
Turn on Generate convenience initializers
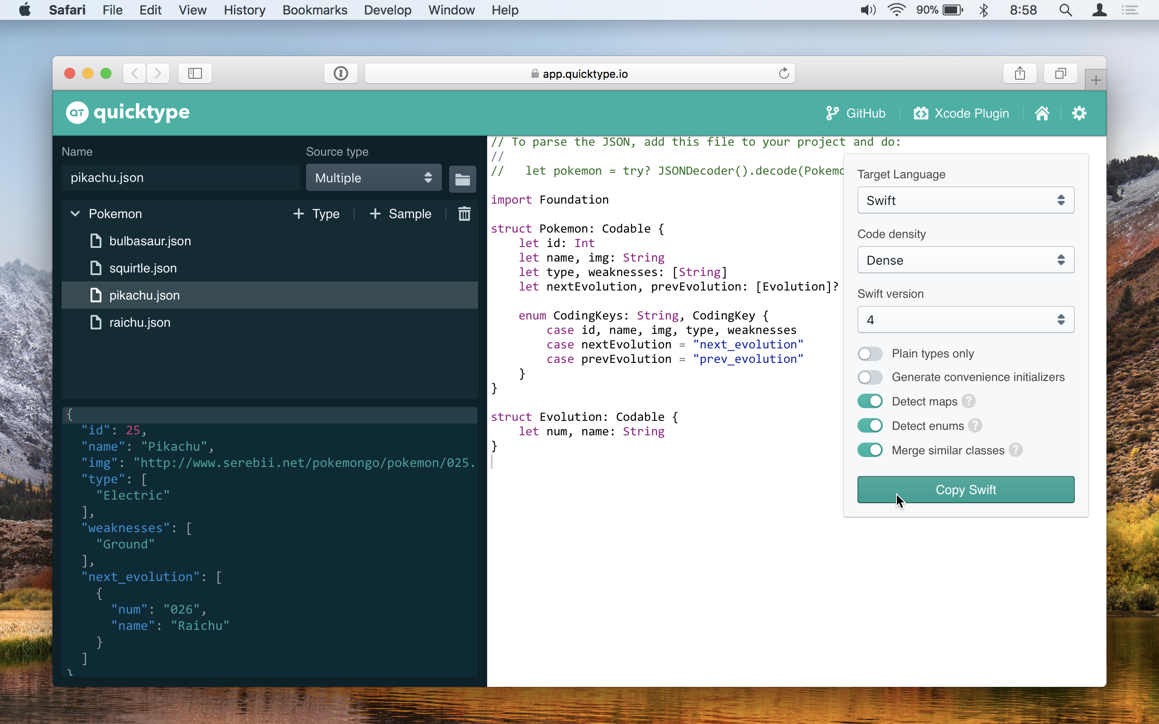870,377
